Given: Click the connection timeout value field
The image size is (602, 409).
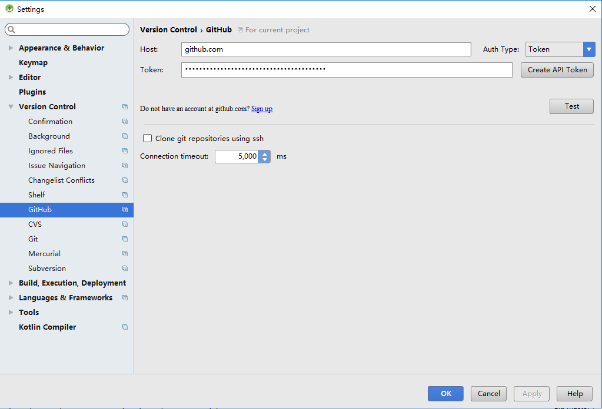Looking at the screenshot, I should point(237,156).
